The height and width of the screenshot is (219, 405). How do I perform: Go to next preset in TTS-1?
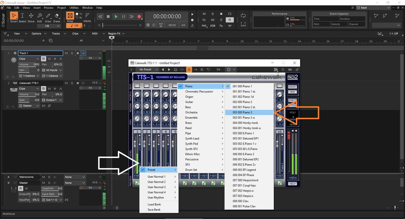coord(169,69)
